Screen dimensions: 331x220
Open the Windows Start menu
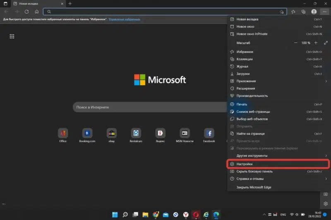tap(115, 215)
